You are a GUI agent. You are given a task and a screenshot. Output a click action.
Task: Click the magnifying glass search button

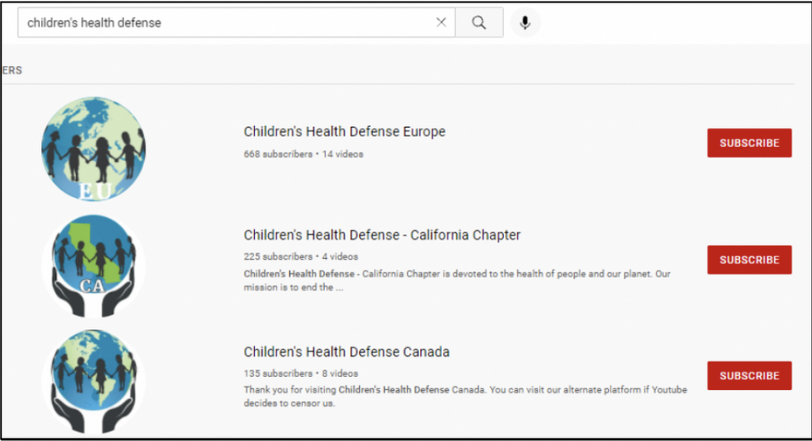pyautogui.click(x=479, y=23)
